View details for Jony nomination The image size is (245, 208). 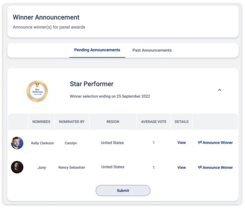[x=182, y=168]
